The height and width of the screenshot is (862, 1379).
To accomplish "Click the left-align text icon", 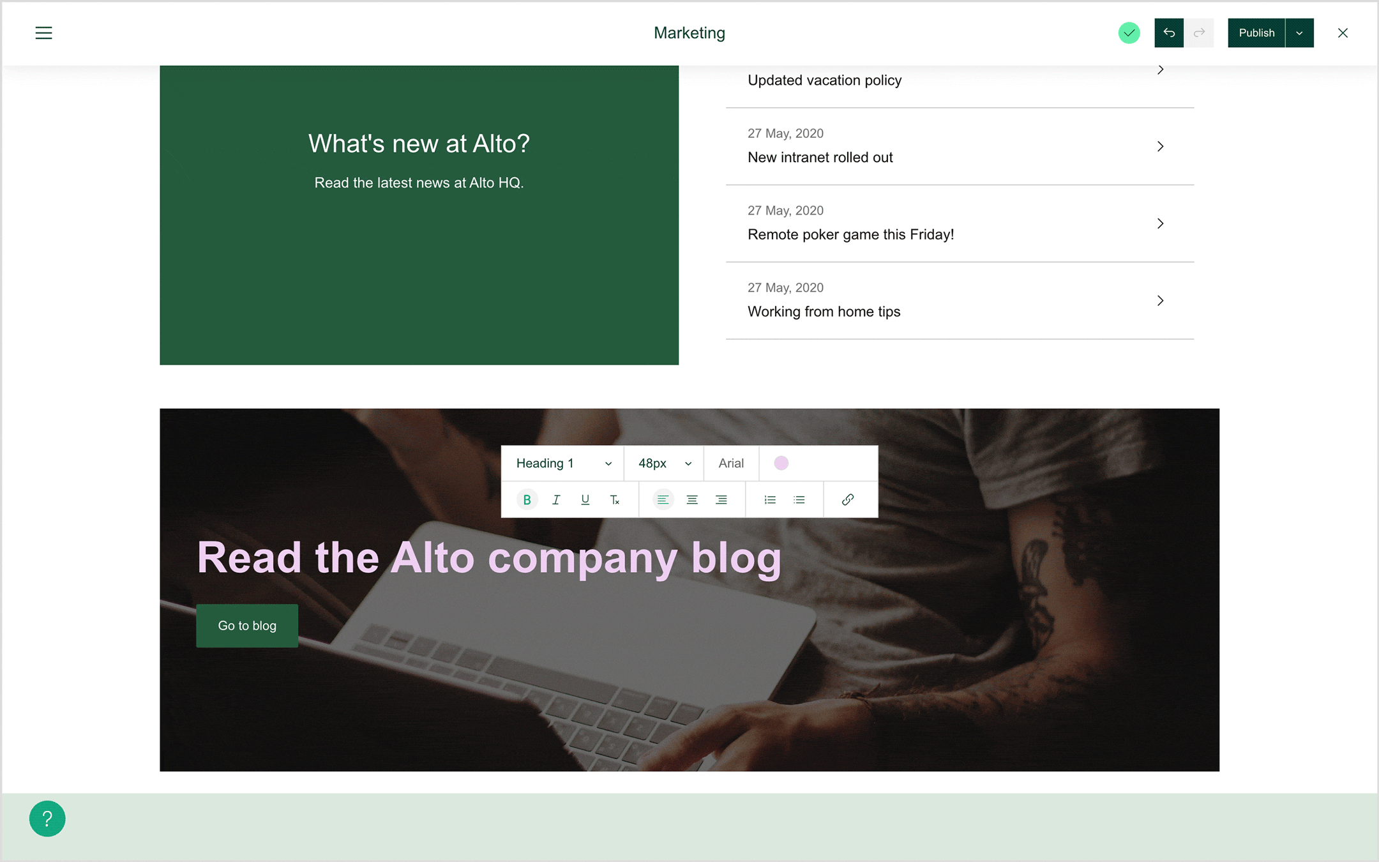I will click(661, 499).
